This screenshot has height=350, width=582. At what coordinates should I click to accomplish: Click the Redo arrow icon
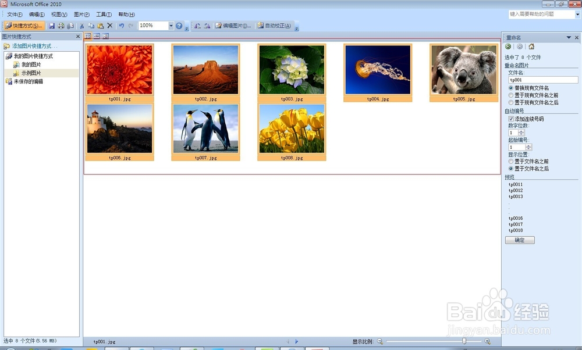click(x=130, y=26)
